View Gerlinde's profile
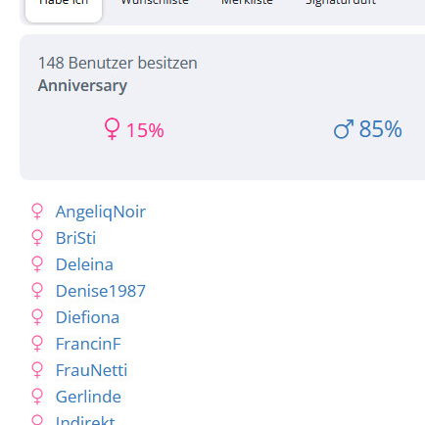This screenshot has height=425, width=425. (88, 397)
